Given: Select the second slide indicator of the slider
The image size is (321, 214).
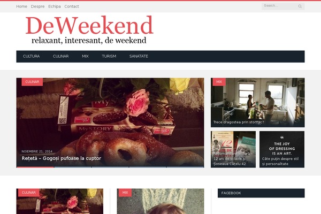Looking at the screenshot, I should tap(73, 167).
